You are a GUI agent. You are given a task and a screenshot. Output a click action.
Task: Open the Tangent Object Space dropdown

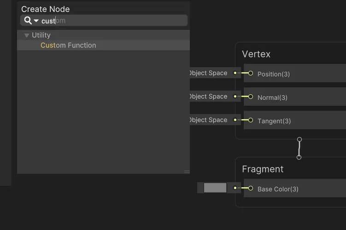pyautogui.click(x=208, y=120)
